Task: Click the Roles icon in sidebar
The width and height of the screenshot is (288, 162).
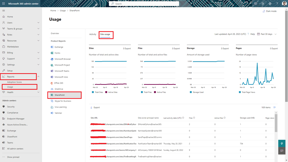Action: (x=3, y=35)
